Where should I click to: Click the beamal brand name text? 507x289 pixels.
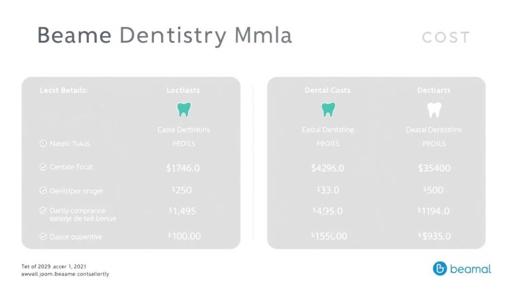tap(470, 269)
